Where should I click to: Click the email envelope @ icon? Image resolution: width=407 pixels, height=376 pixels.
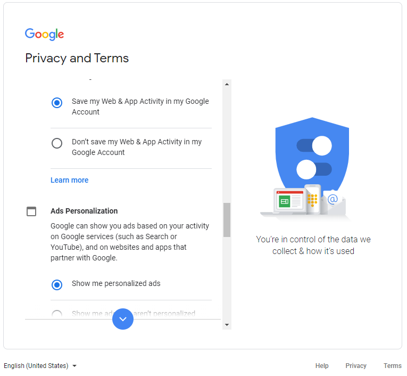[333, 202]
